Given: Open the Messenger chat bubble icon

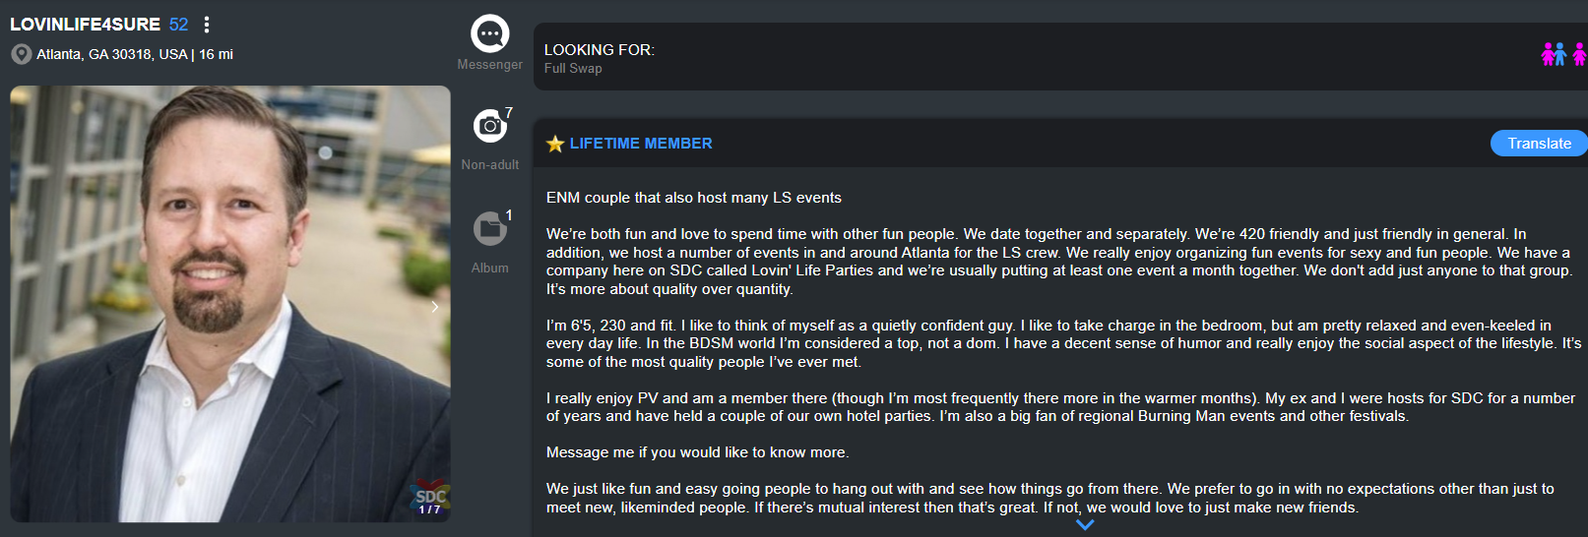Looking at the screenshot, I should click(x=489, y=33).
